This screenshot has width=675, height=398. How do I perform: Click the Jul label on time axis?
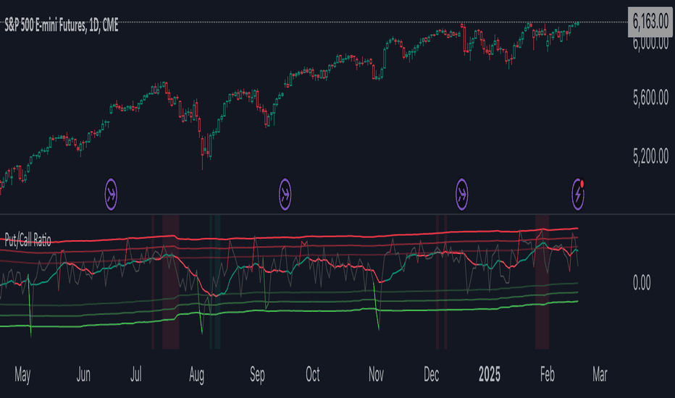pyautogui.click(x=136, y=375)
